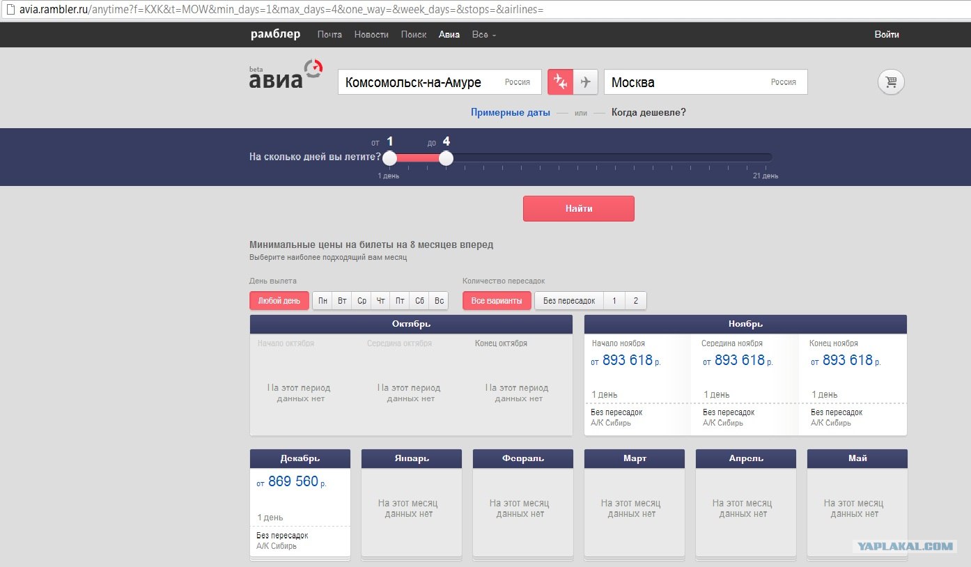Click the Март month card

tap(635, 503)
